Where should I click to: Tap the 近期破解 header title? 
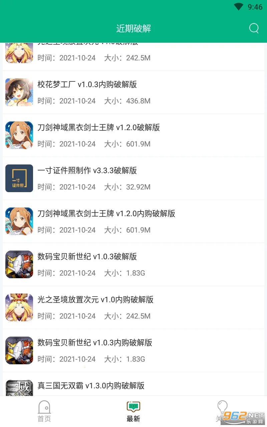[x=133, y=28]
